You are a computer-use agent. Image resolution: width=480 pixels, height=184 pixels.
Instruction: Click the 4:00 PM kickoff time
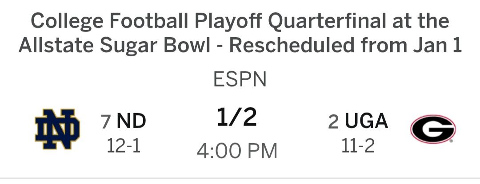click(237, 151)
